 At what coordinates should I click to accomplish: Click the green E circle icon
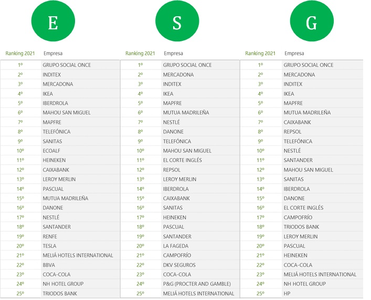53,21
